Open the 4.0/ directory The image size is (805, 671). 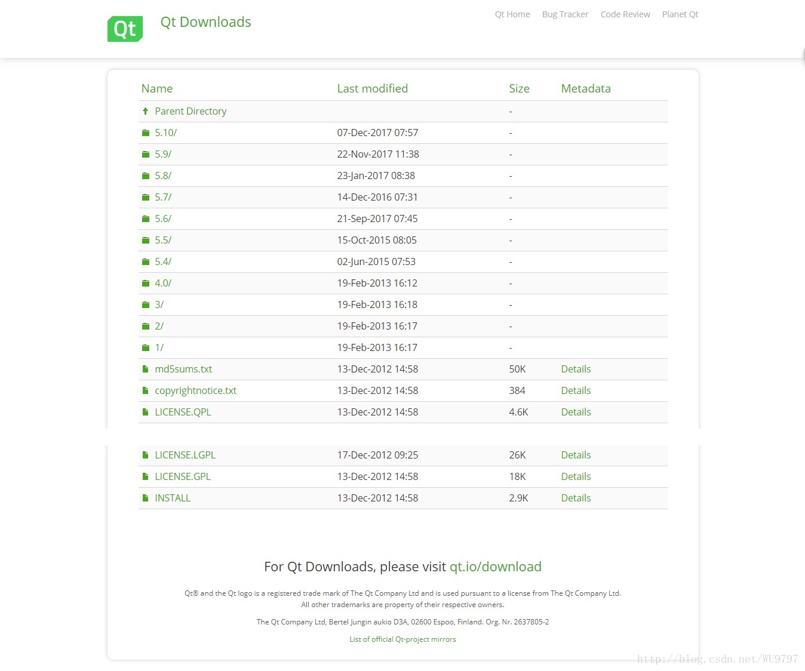point(163,283)
